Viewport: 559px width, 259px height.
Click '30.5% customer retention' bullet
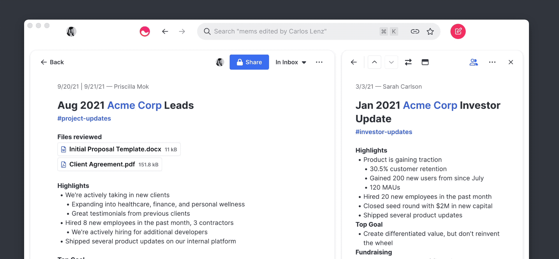(408, 169)
